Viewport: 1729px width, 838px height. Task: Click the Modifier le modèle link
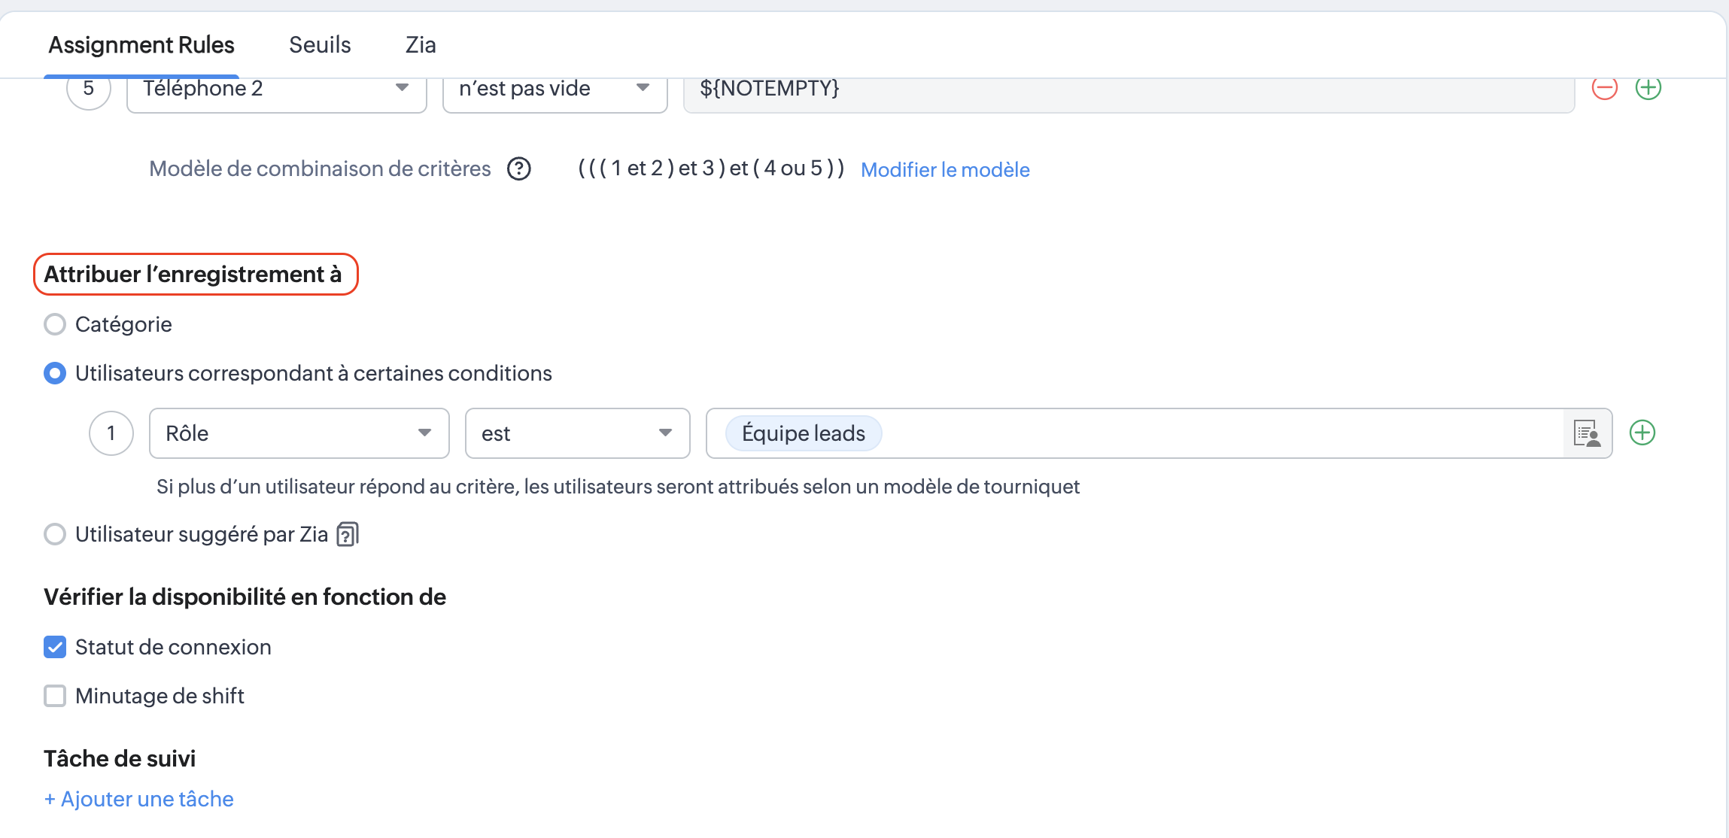tap(945, 169)
